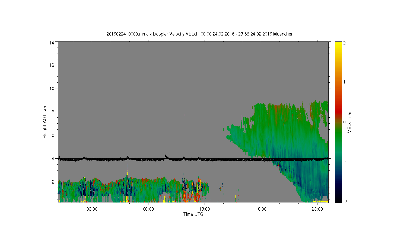Click the Doppler velocity color scale bar
This screenshot has width=407, height=244.
(338, 122)
